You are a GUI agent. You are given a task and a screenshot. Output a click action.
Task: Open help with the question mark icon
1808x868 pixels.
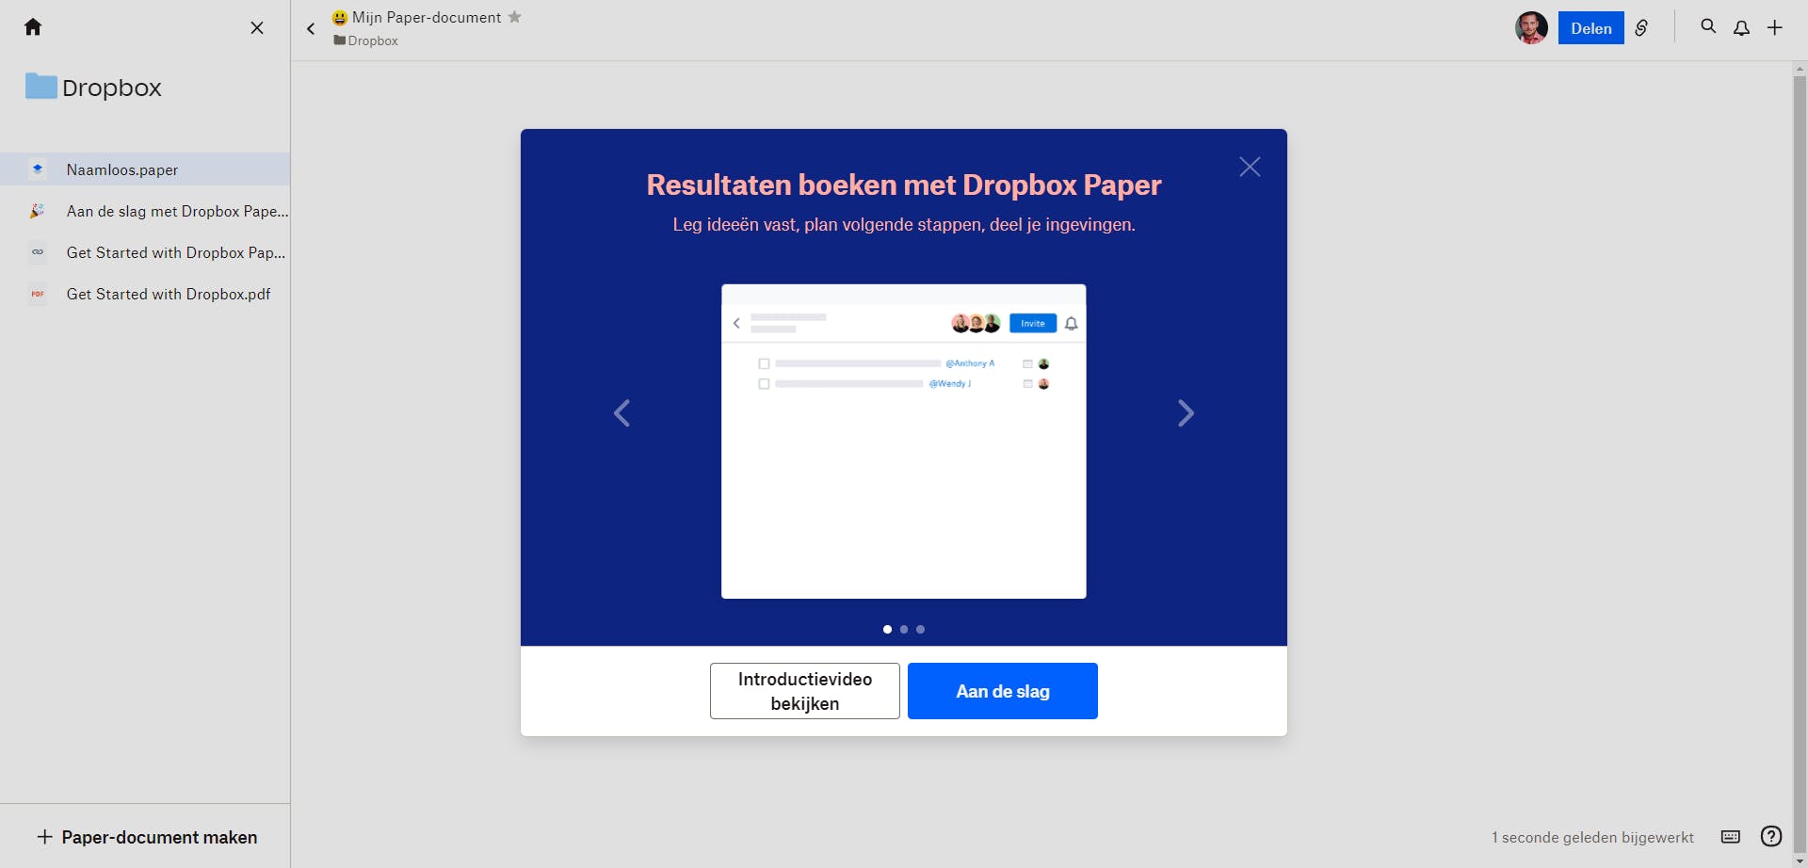(x=1772, y=836)
